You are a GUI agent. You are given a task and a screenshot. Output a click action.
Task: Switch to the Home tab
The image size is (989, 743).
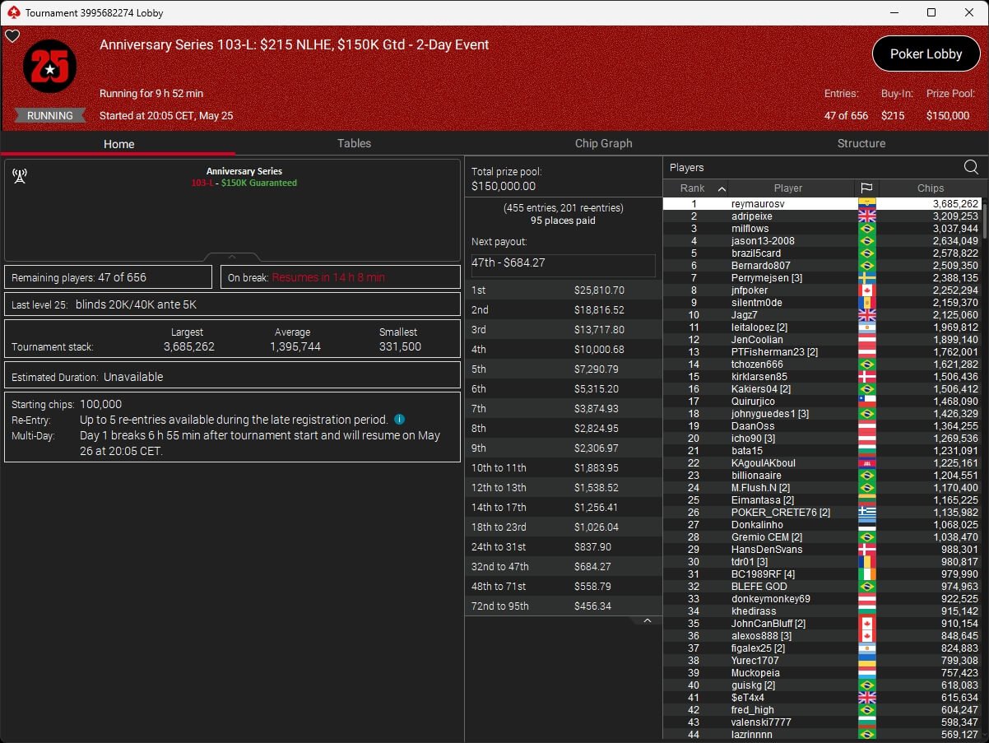[118, 144]
